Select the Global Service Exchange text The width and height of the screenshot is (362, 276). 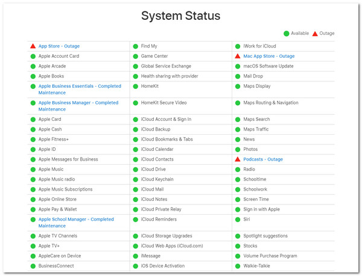166,66
